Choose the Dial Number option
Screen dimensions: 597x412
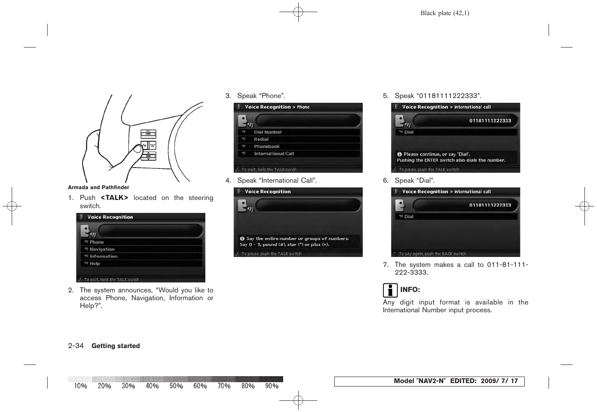[x=299, y=132]
